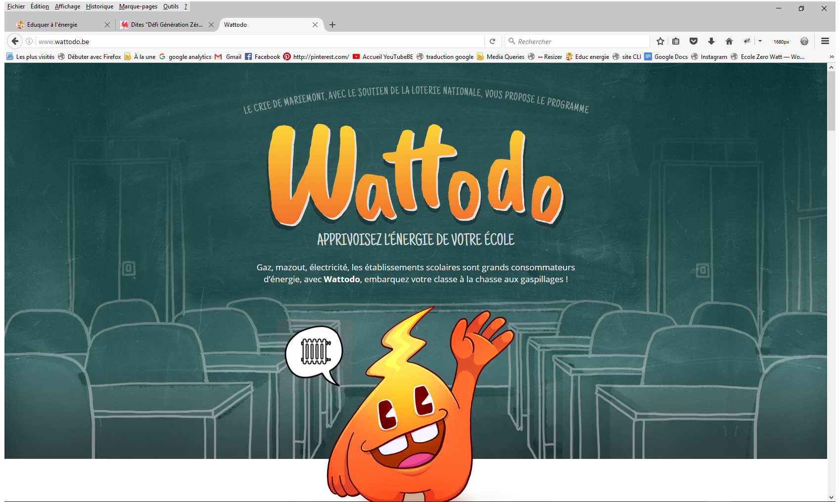Close the Wattodo tab

click(315, 25)
